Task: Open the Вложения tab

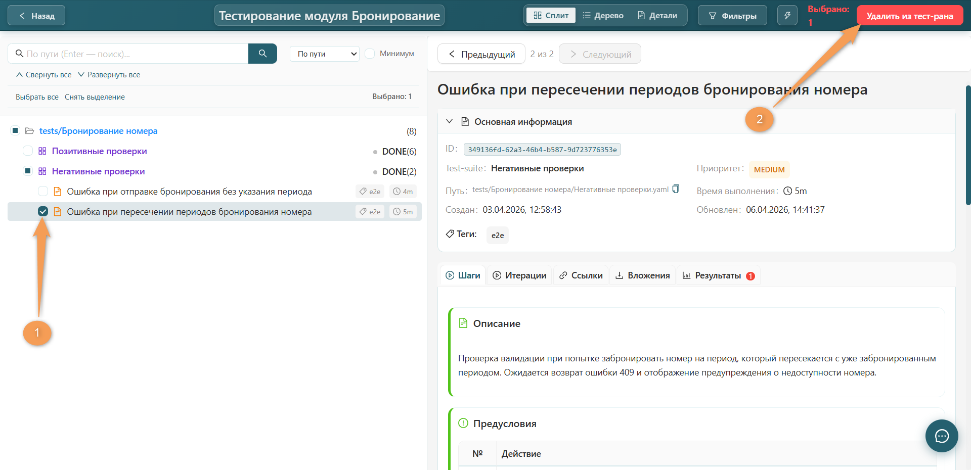Action: click(642, 275)
